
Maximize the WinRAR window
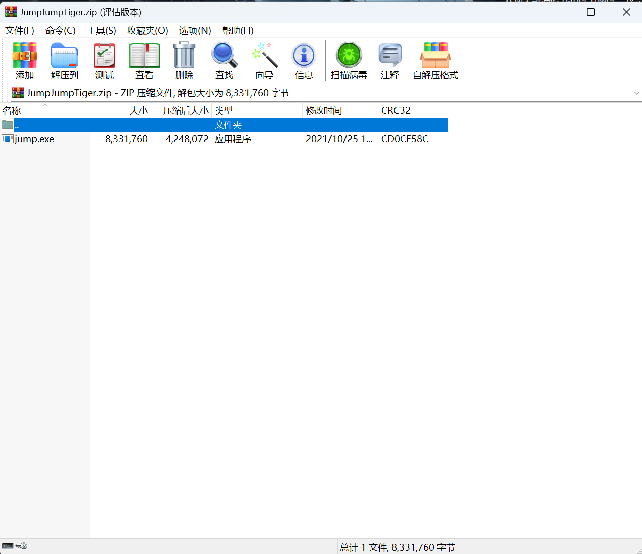[x=590, y=12]
